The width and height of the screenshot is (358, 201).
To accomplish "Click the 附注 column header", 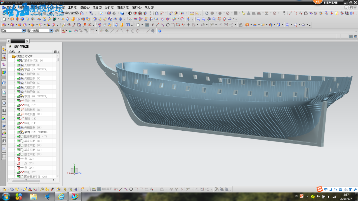I will (56, 52).
